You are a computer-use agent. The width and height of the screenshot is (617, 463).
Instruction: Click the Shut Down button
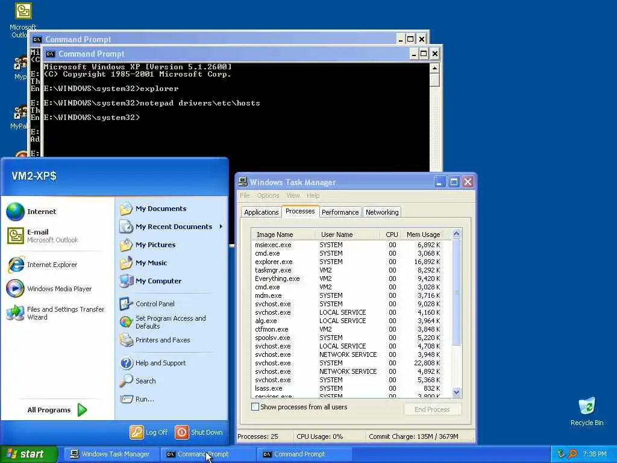[199, 432]
